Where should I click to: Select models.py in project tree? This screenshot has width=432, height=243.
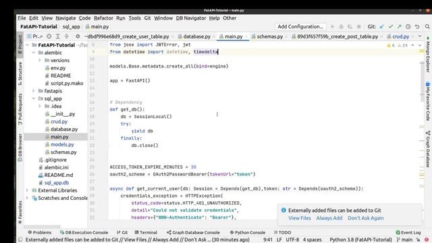[x=62, y=144]
